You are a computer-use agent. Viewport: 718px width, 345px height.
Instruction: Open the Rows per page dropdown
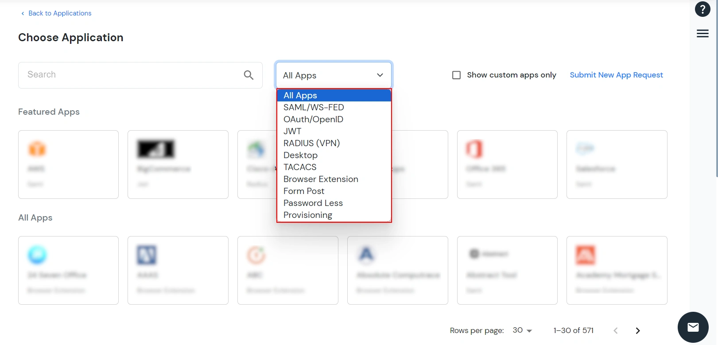point(522,330)
